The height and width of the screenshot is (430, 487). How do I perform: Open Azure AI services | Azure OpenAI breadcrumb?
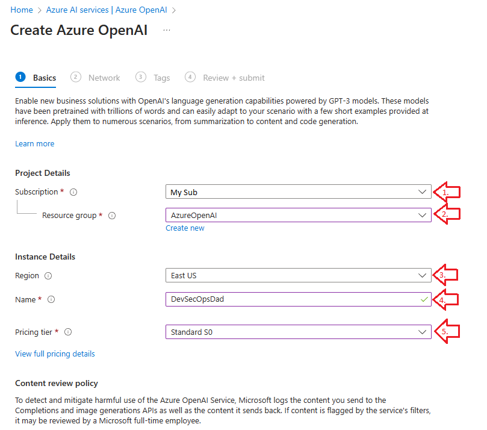click(107, 10)
